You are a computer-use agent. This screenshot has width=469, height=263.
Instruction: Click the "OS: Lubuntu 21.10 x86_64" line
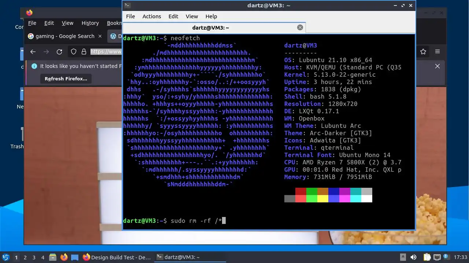pyautogui.click(x=328, y=60)
